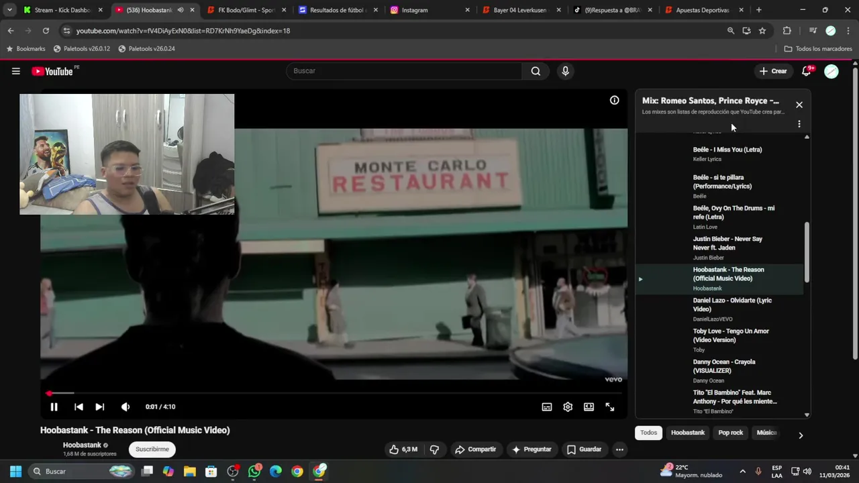Share the video with Compartir

coord(475,449)
